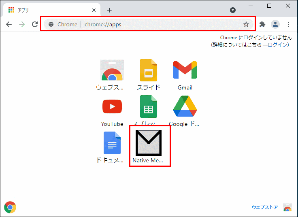Click the Chrome site info icon in address bar
Screen dimensions: 298x217
pos(51,24)
